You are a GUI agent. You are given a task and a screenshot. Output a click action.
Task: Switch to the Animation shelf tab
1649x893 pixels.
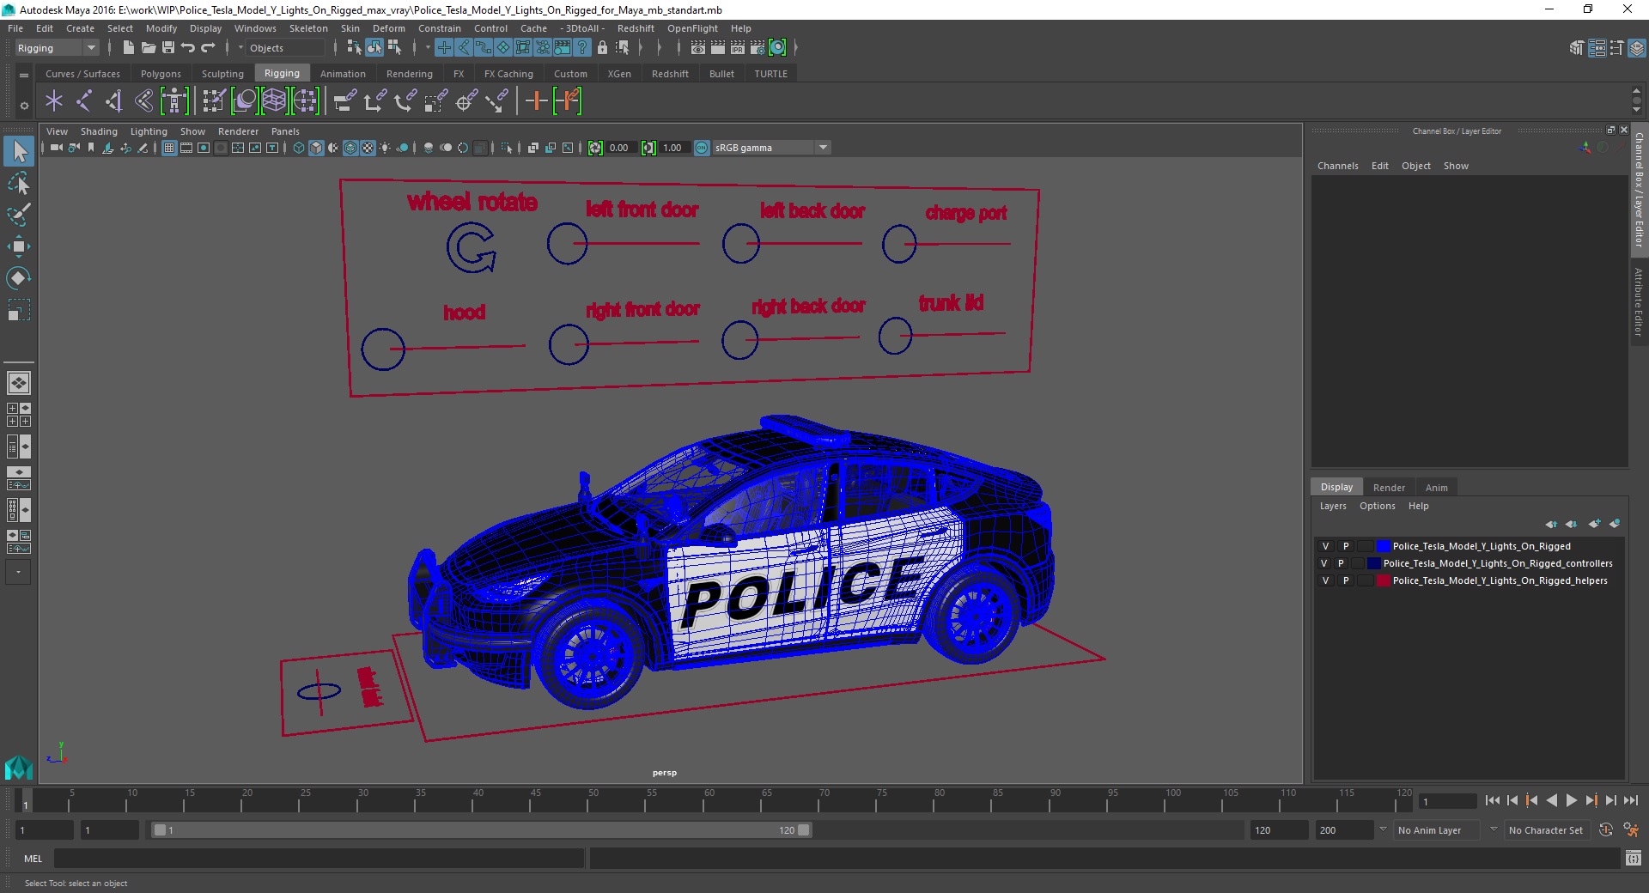(343, 74)
